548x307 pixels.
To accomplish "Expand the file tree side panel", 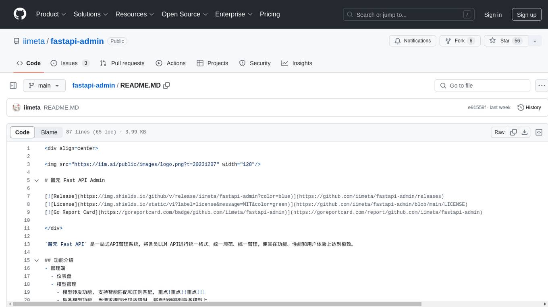I will 13,86.
